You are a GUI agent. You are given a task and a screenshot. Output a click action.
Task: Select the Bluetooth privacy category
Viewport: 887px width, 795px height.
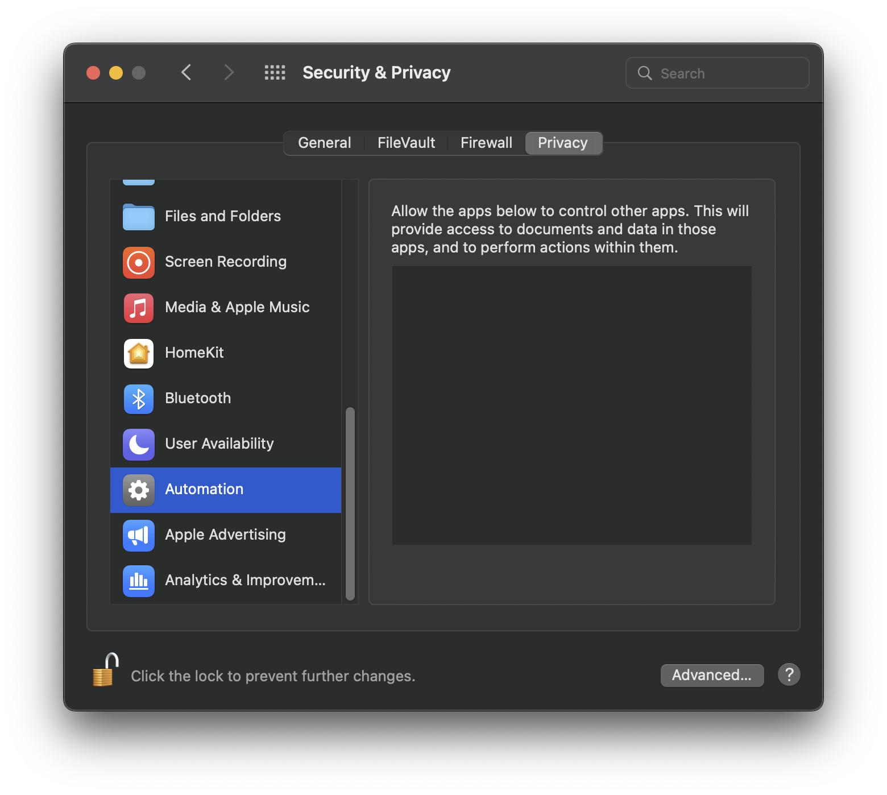197,398
